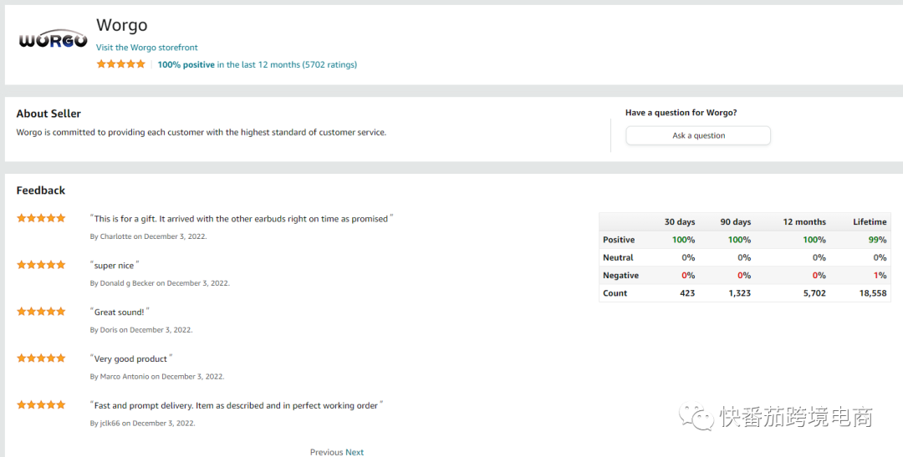Click the seller description about customer service
Viewport: 903px width, 457px height.
click(x=202, y=132)
